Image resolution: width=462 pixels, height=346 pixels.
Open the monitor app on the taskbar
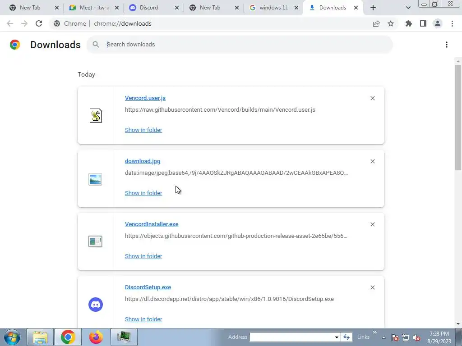tap(124, 337)
